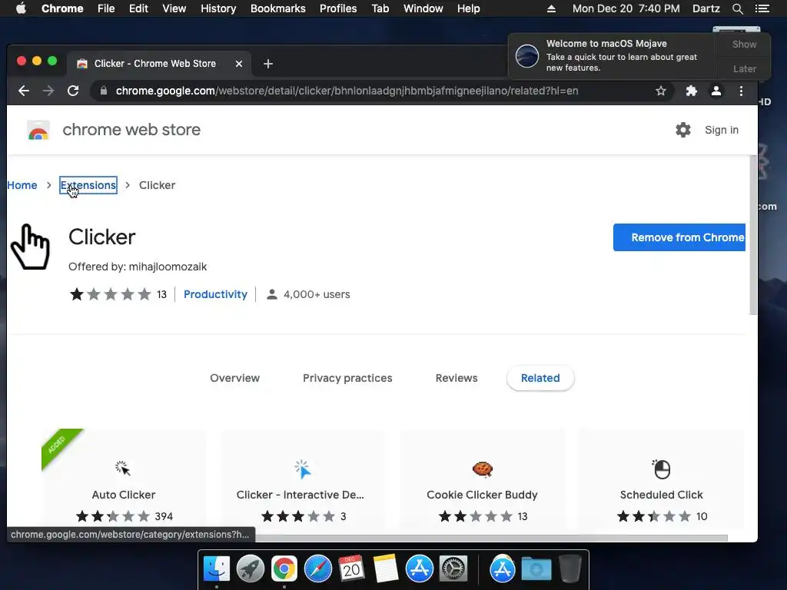Viewport: 787px width, 590px height.
Task: Close the Clicker - Chrome Web Store tab
Action: (239, 64)
